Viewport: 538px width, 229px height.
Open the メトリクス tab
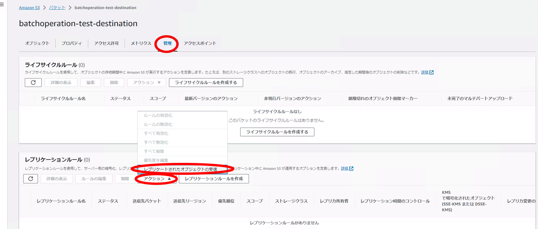click(141, 43)
